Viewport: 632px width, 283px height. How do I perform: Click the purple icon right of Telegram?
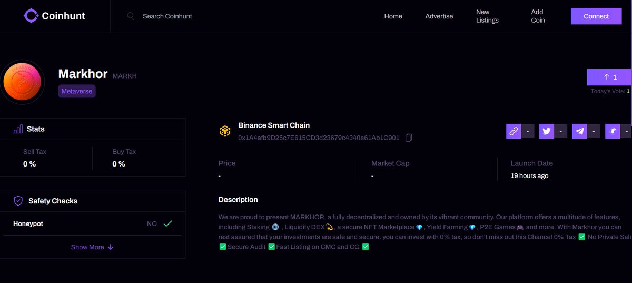[x=613, y=131]
